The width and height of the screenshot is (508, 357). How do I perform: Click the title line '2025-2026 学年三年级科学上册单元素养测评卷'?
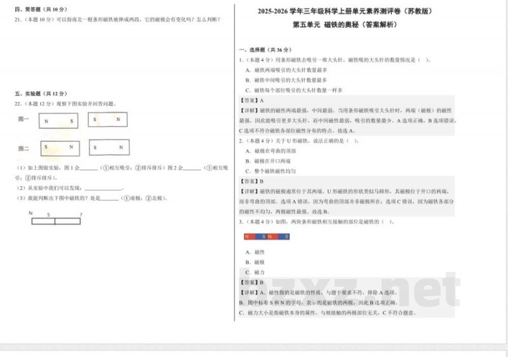pos(345,11)
